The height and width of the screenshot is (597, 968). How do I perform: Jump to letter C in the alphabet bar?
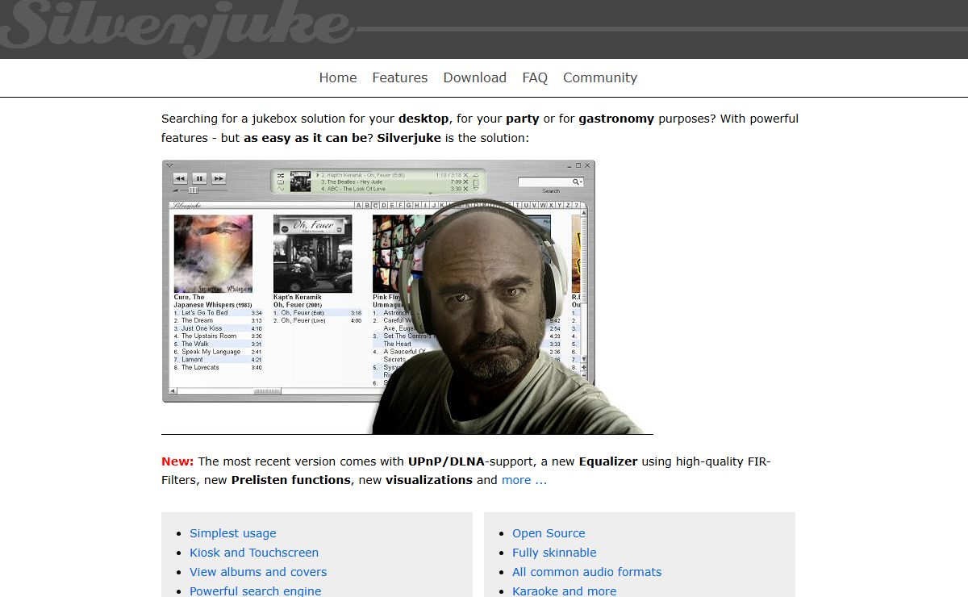coord(376,205)
